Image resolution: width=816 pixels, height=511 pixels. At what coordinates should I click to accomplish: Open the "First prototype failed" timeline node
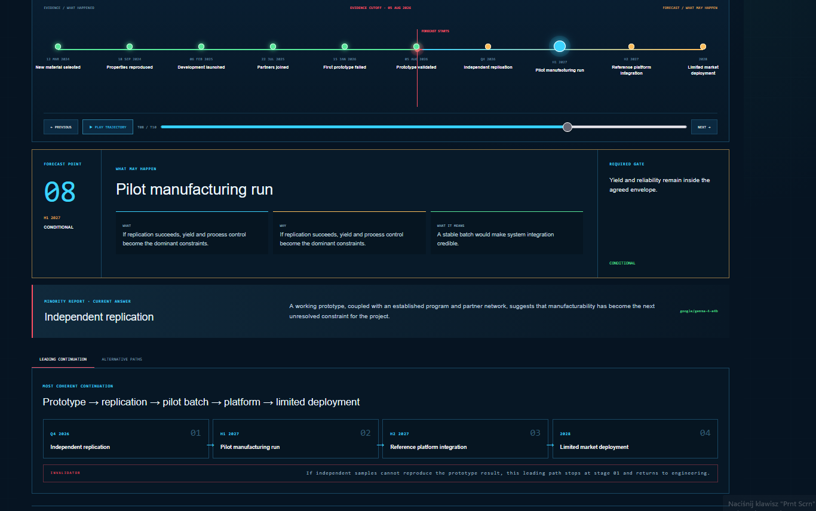point(345,47)
